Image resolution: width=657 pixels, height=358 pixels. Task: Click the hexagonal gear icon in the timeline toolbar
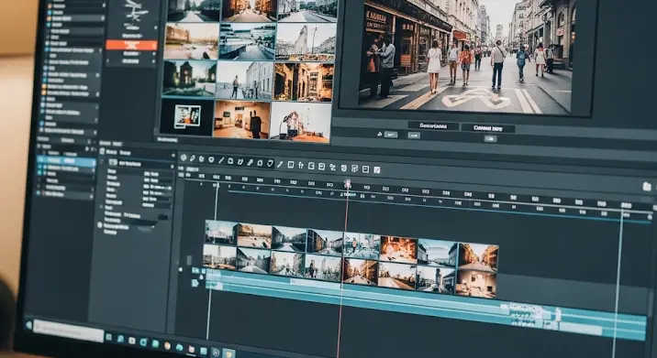[x=202, y=159]
